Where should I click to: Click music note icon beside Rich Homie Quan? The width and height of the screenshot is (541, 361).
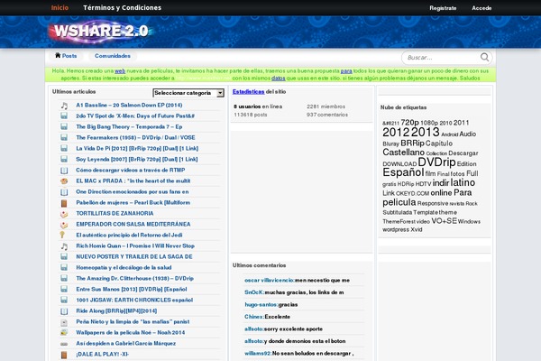[64, 246]
